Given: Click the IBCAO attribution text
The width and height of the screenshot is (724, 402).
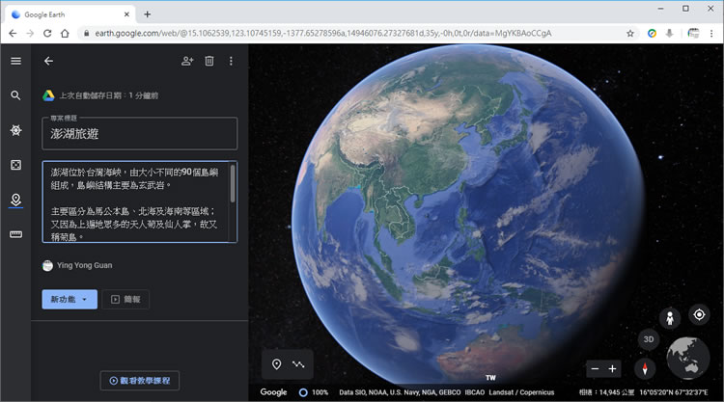Looking at the screenshot, I should point(475,392).
